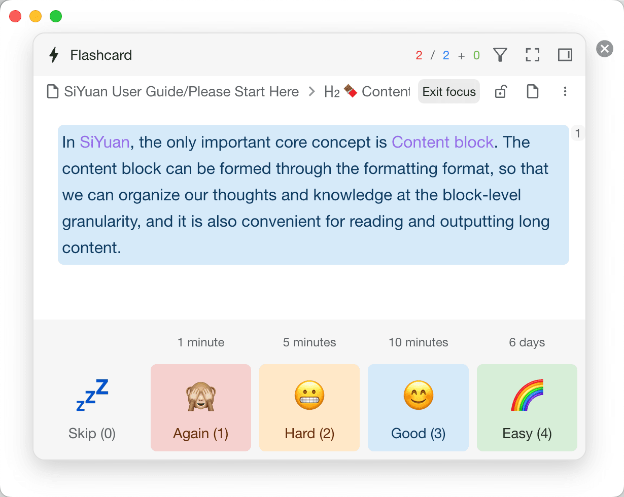Rate card as Good
This screenshot has width=624, height=497.
418,408
